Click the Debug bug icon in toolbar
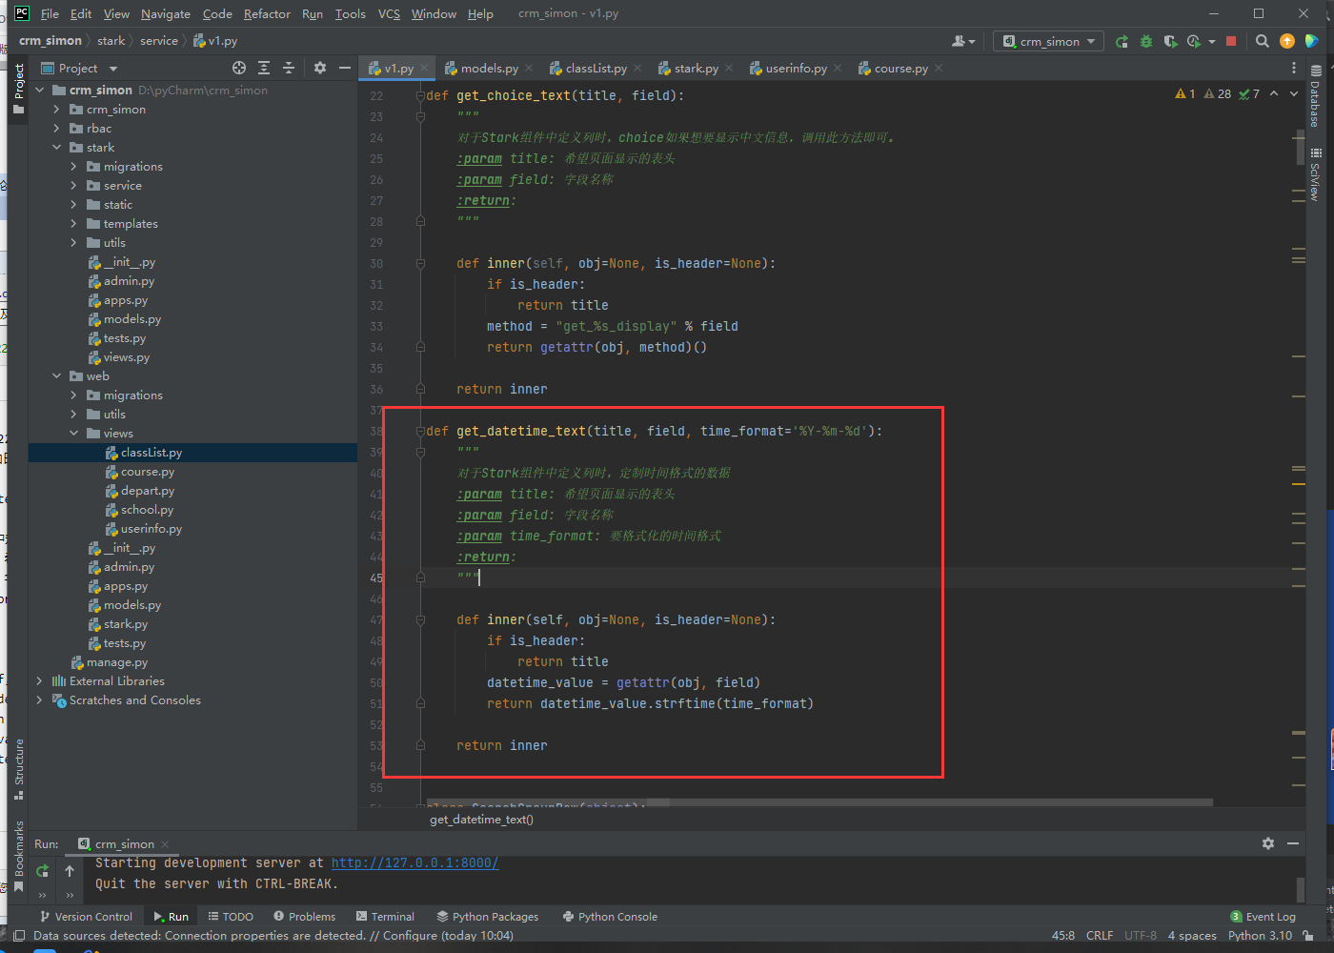 1146,41
